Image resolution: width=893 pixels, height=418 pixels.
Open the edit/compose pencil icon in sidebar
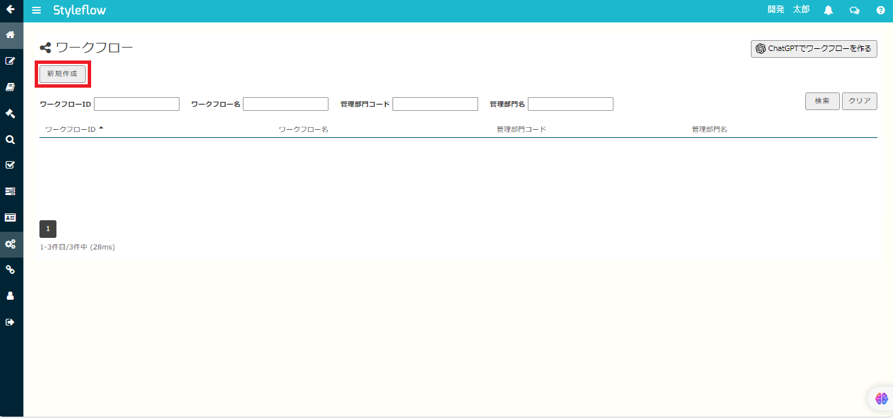point(10,60)
